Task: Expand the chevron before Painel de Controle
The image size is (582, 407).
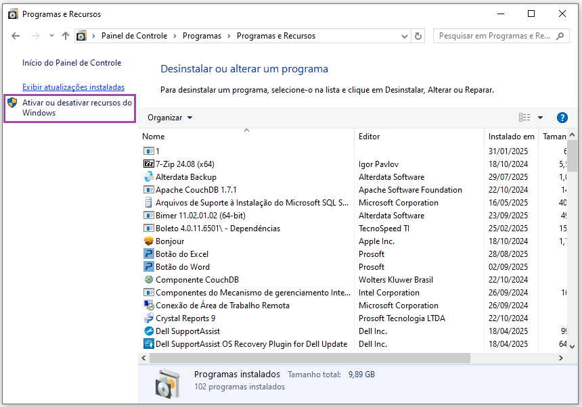Action: pyautogui.click(x=93, y=36)
